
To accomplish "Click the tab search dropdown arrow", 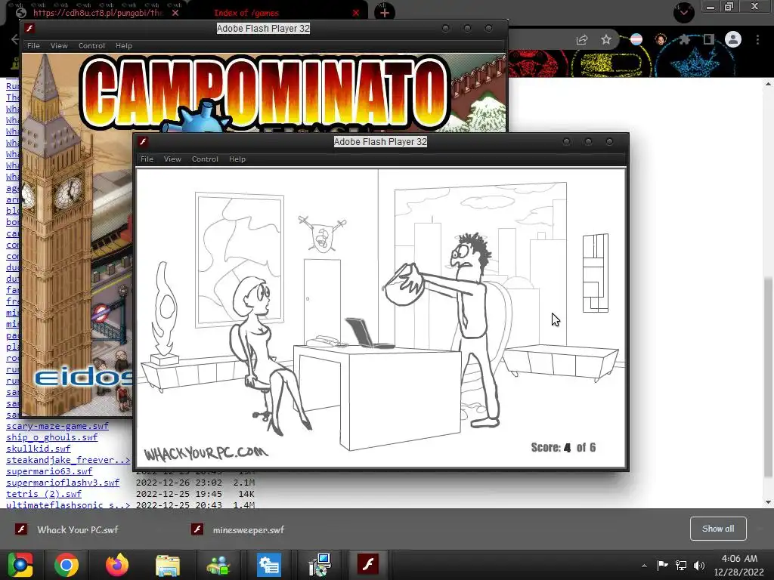I will tap(683, 12).
